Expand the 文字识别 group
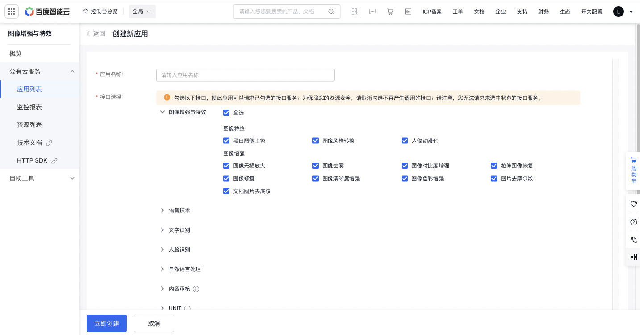Screen dimensions: 640x335 (162, 230)
